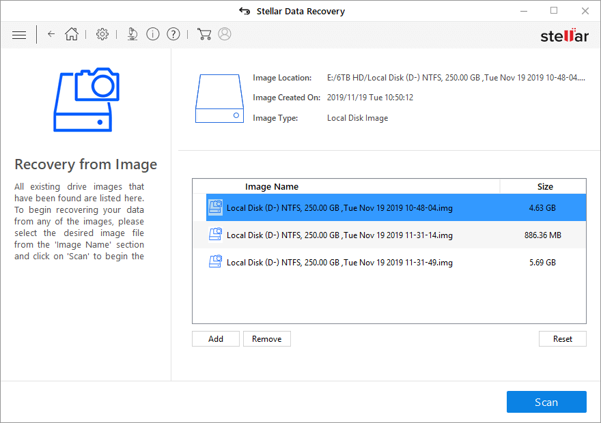Open the hamburger menu
The image size is (601, 423).
(x=19, y=35)
